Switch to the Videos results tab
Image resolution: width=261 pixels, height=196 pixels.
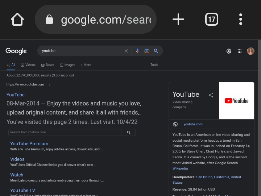click(x=28, y=65)
